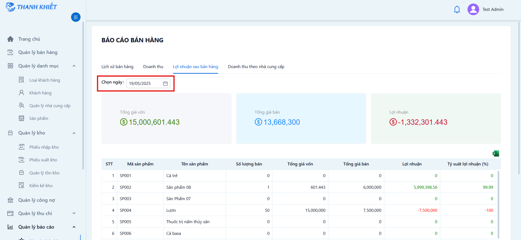The image size is (521, 240).
Task: Click the Test Admin avatar
Action: [x=473, y=9]
